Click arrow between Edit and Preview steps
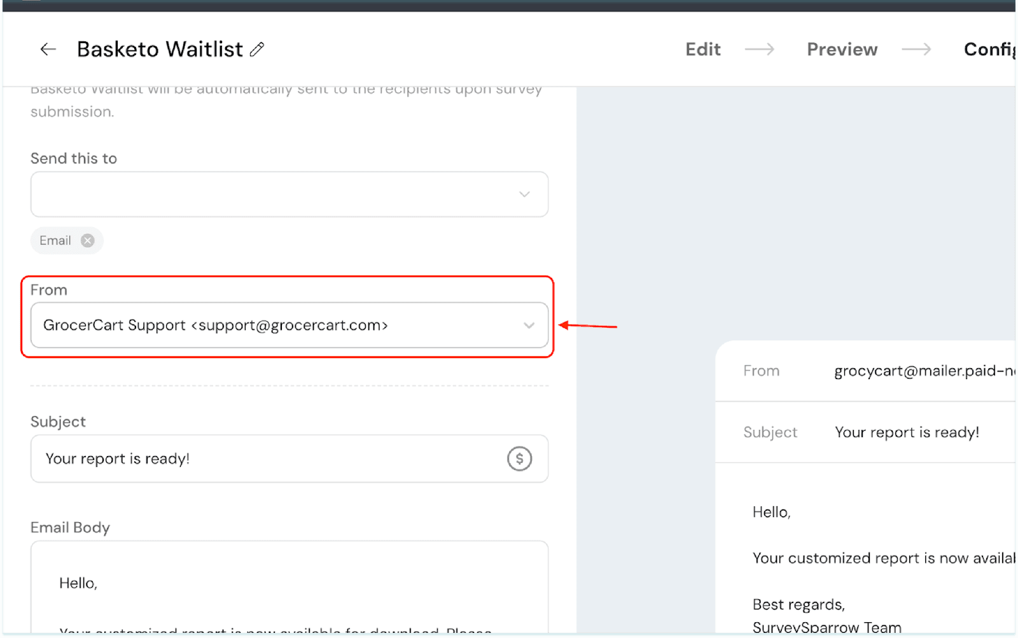 [760, 50]
